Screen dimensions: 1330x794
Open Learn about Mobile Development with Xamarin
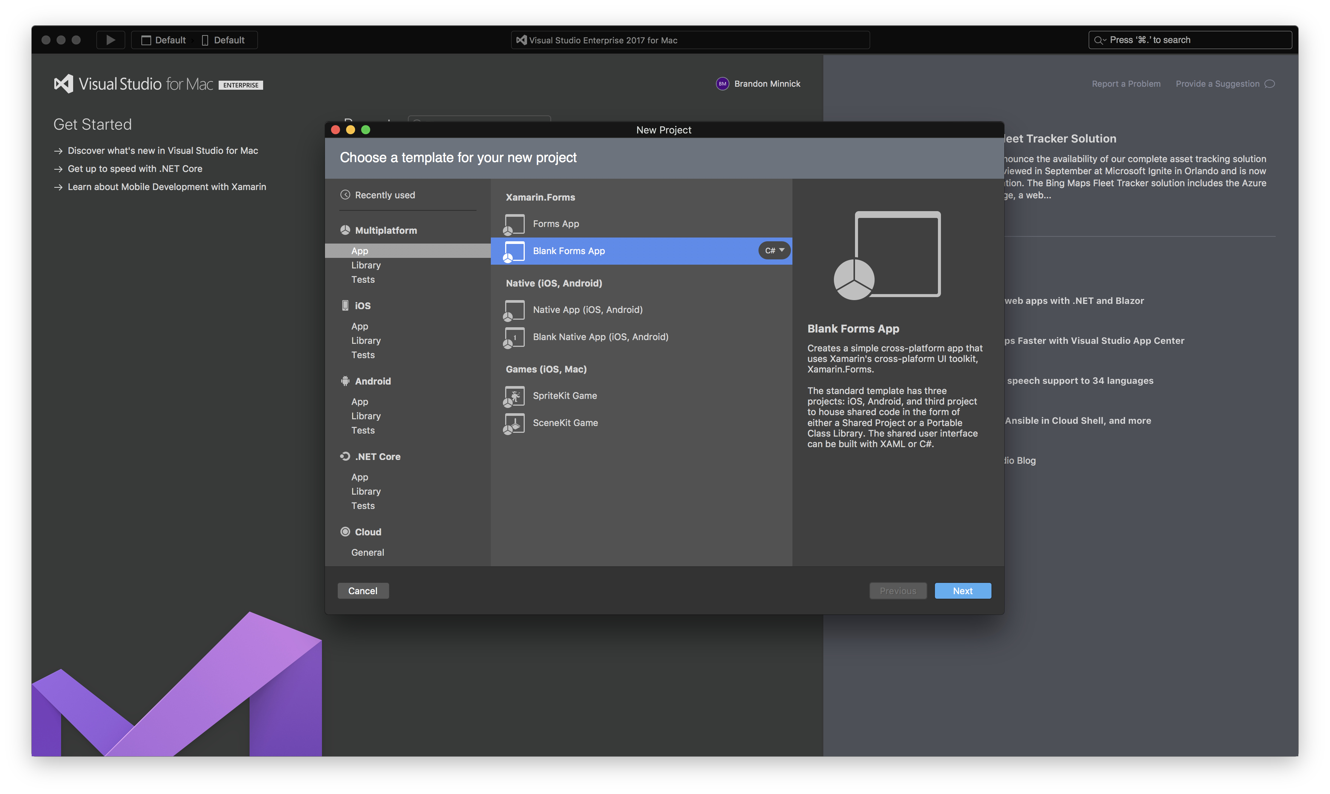pos(167,187)
